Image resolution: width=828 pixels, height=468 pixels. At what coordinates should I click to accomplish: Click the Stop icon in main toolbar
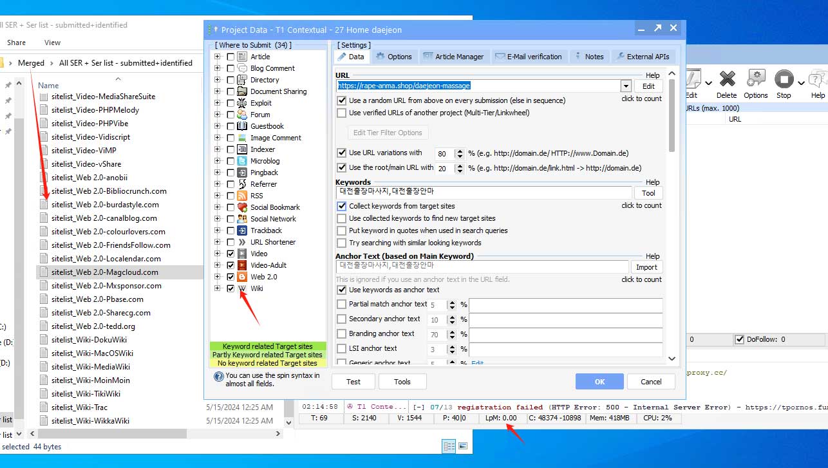(x=784, y=80)
